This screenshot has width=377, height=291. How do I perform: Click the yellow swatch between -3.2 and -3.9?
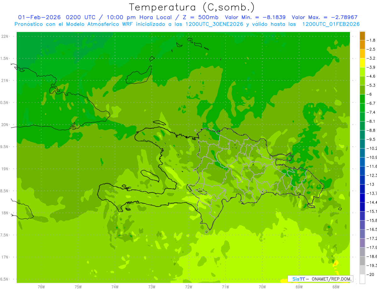[x=362, y=63]
